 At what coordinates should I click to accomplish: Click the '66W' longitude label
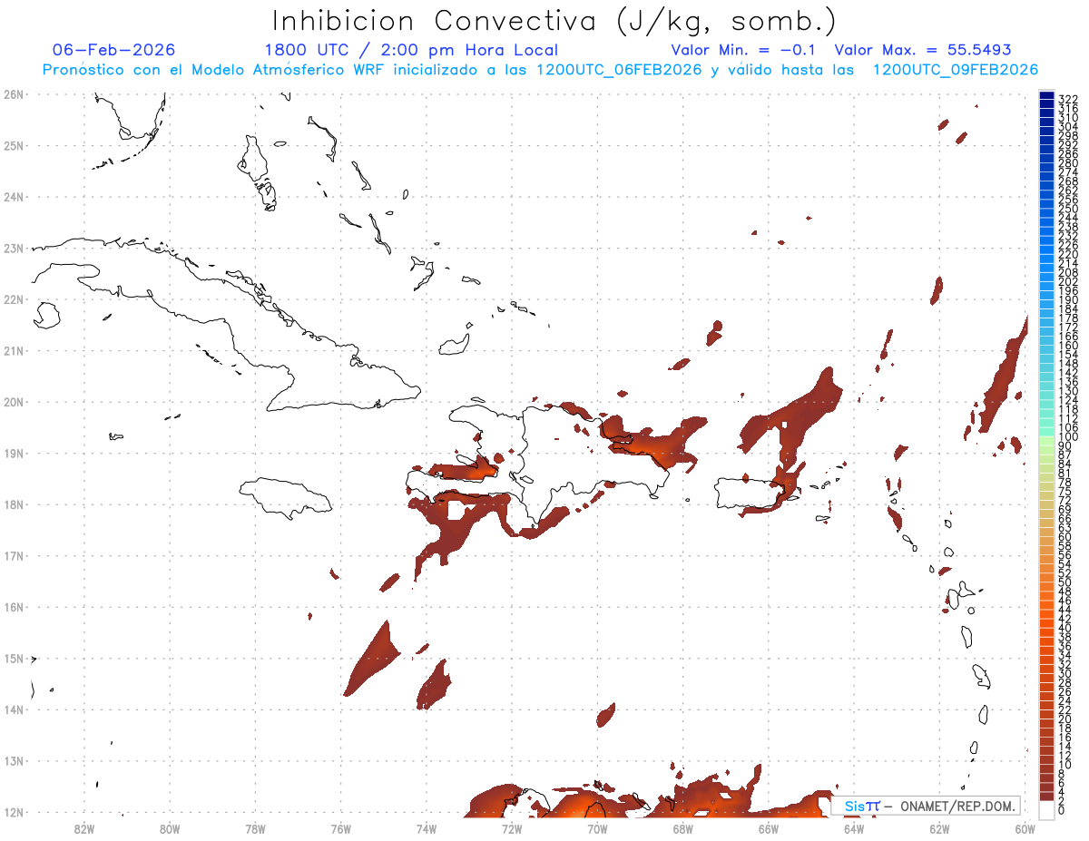(769, 828)
